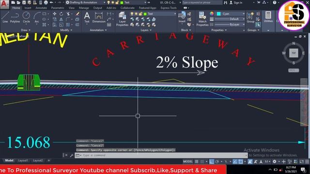The width and height of the screenshot is (310, 174).
Task: Switch to the Insert ribbon tab
Action: click(28, 8)
